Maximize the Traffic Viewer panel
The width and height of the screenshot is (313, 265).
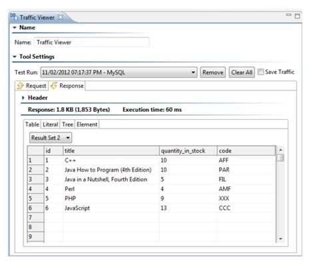pos(297,16)
